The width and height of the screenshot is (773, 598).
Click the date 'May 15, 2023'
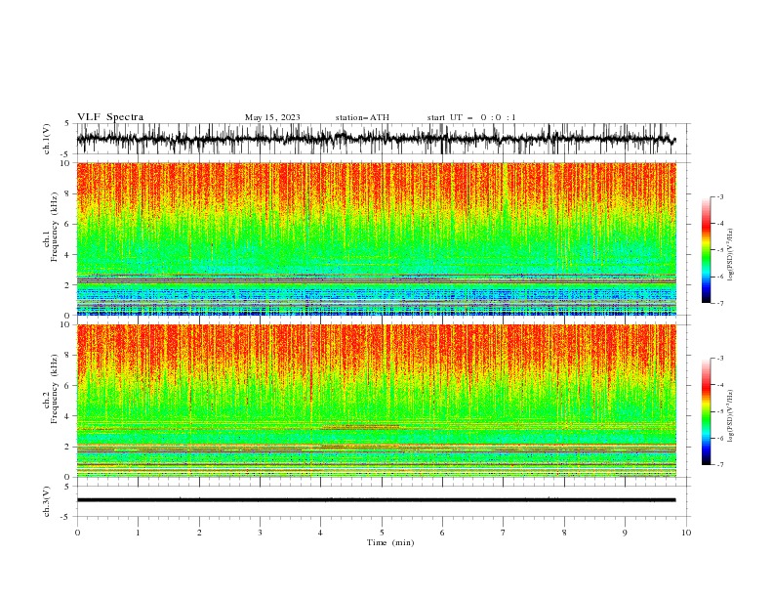click(272, 117)
